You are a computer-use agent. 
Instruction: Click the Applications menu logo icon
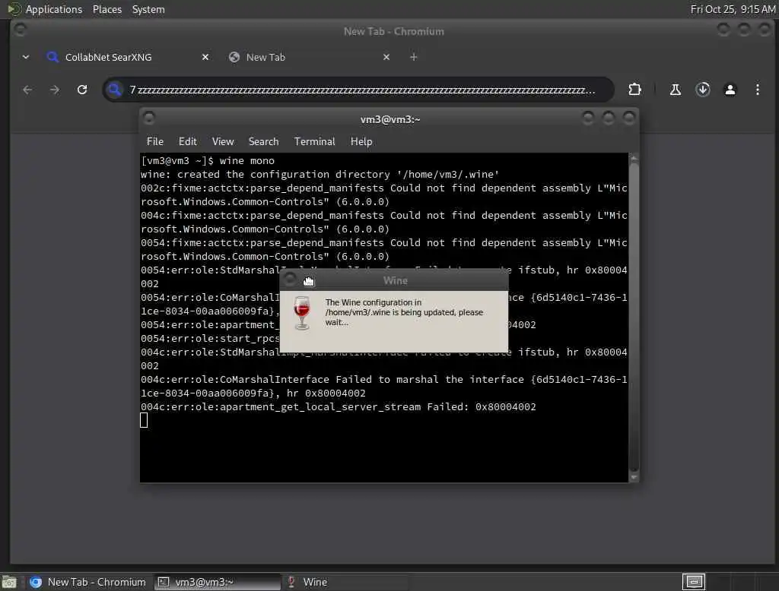14,9
